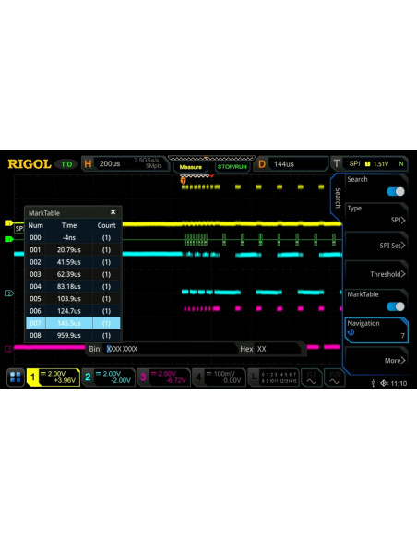Click the orange T trigger position marker

(183, 180)
